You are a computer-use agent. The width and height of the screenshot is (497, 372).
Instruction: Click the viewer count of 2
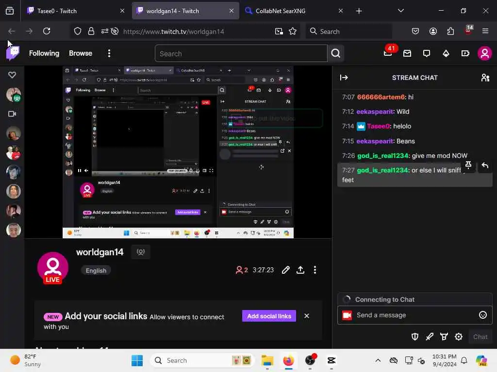[242, 270]
